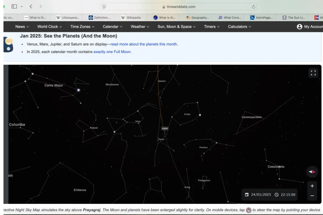Switch to the Uttarayana Wikipedia tab
The image size is (323, 215).
[x=68, y=18]
